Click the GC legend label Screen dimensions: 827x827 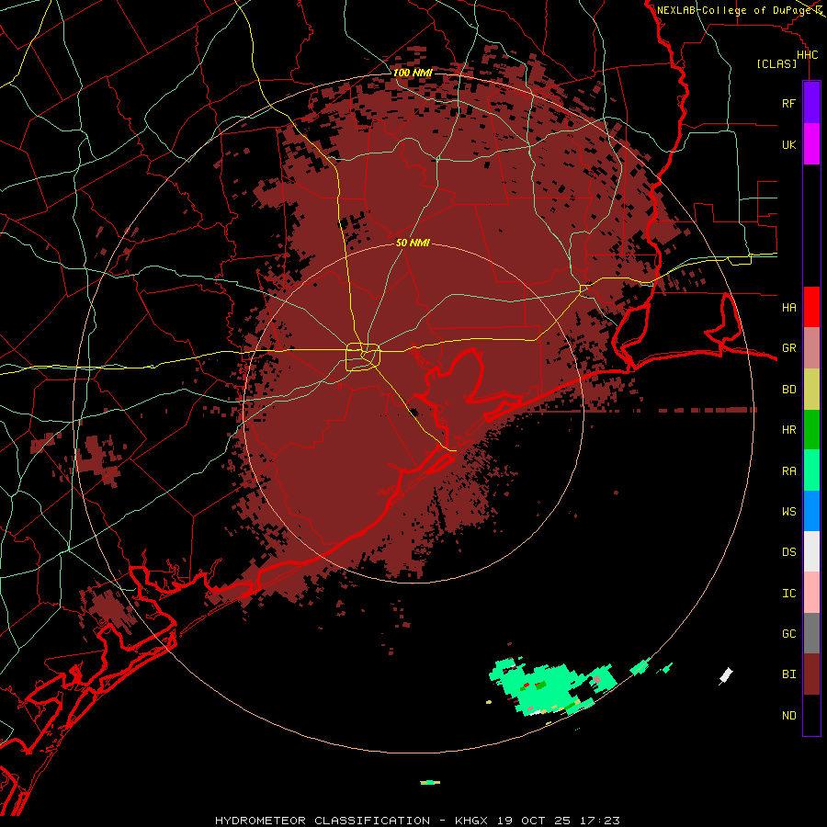pos(788,634)
